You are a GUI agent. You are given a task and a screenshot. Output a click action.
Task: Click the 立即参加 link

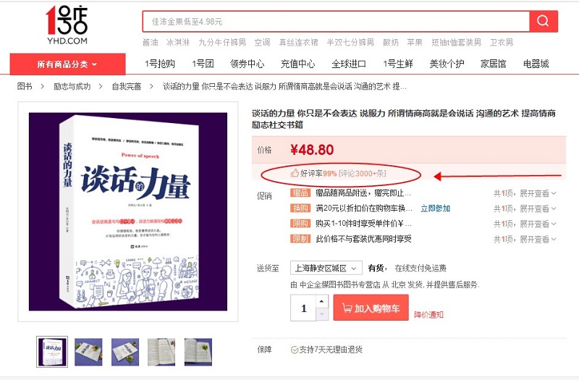(436, 208)
